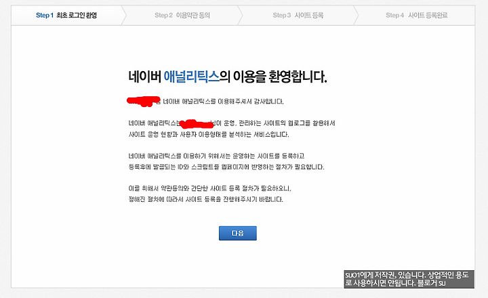The height and width of the screenshot is (298, 488).
Task: Select Step 3 사이트 등록 tab
Action: coord(298,16)
